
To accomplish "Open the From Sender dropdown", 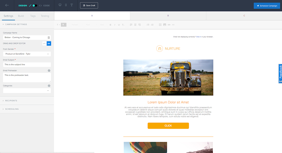I will (x=27, y=54).
